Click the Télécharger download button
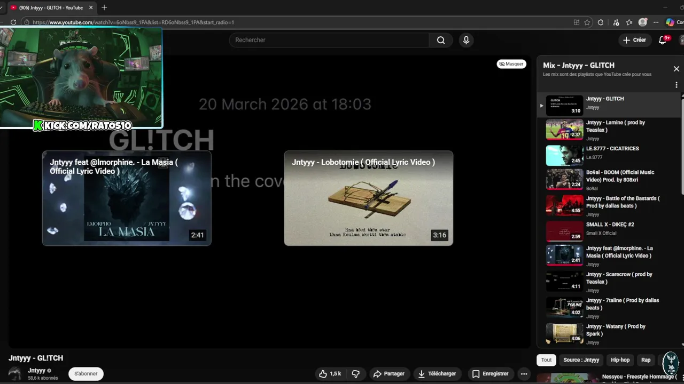The image size is (684, 384). 437,374
